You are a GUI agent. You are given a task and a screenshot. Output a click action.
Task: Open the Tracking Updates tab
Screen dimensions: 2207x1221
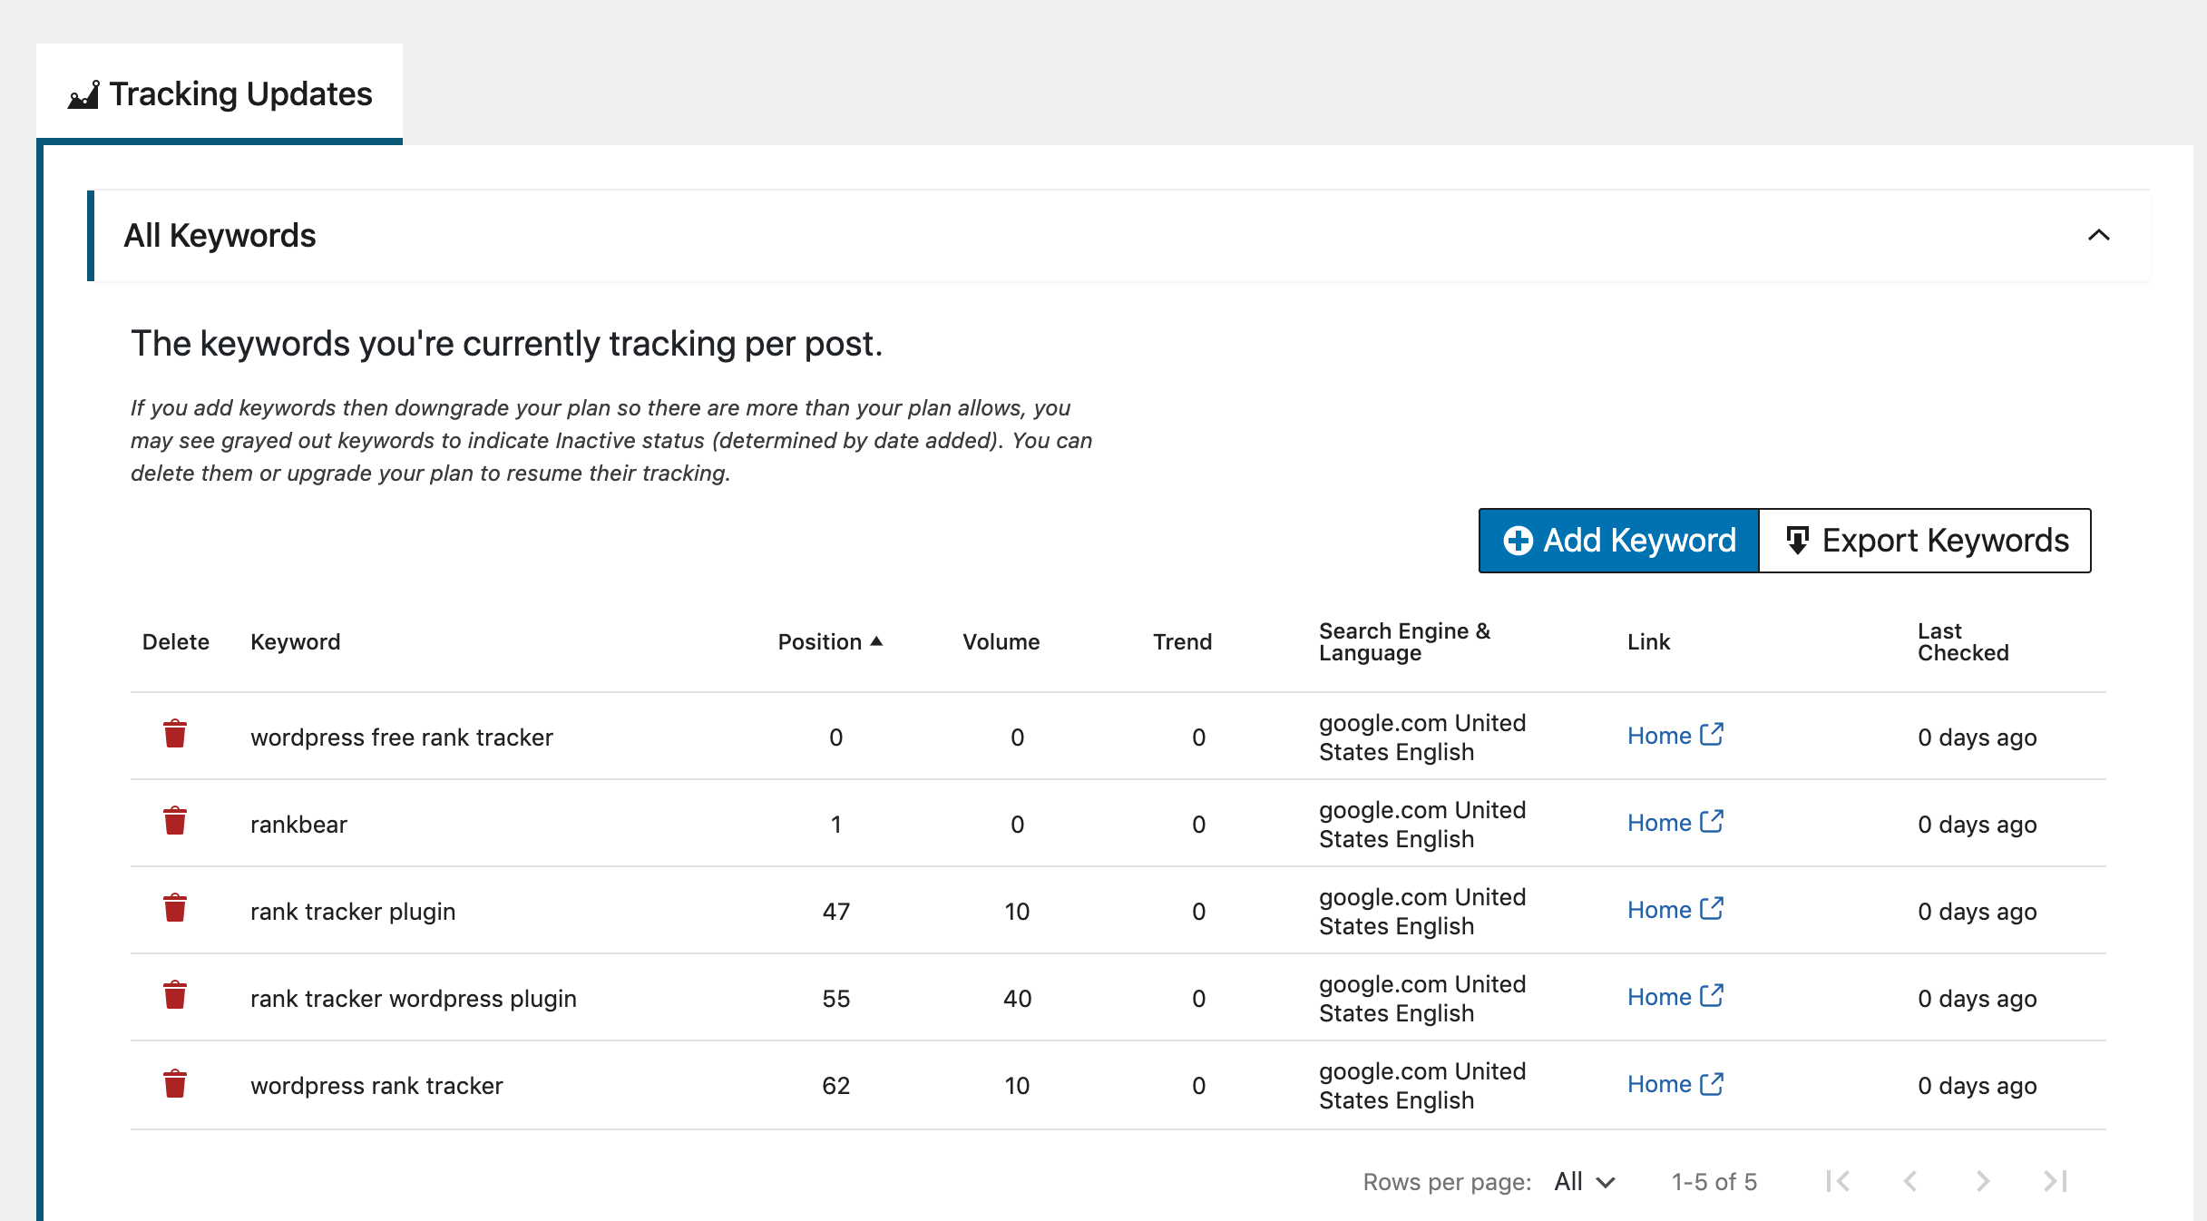coord(220,94)
